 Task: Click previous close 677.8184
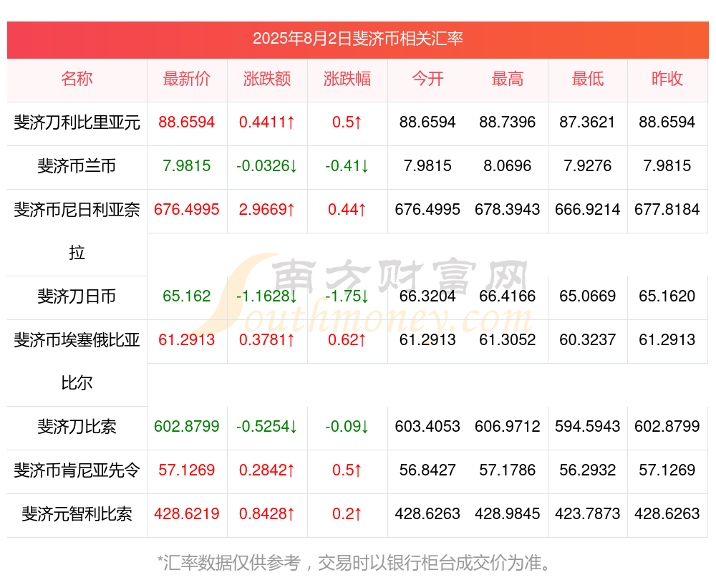tap(667, 209)
